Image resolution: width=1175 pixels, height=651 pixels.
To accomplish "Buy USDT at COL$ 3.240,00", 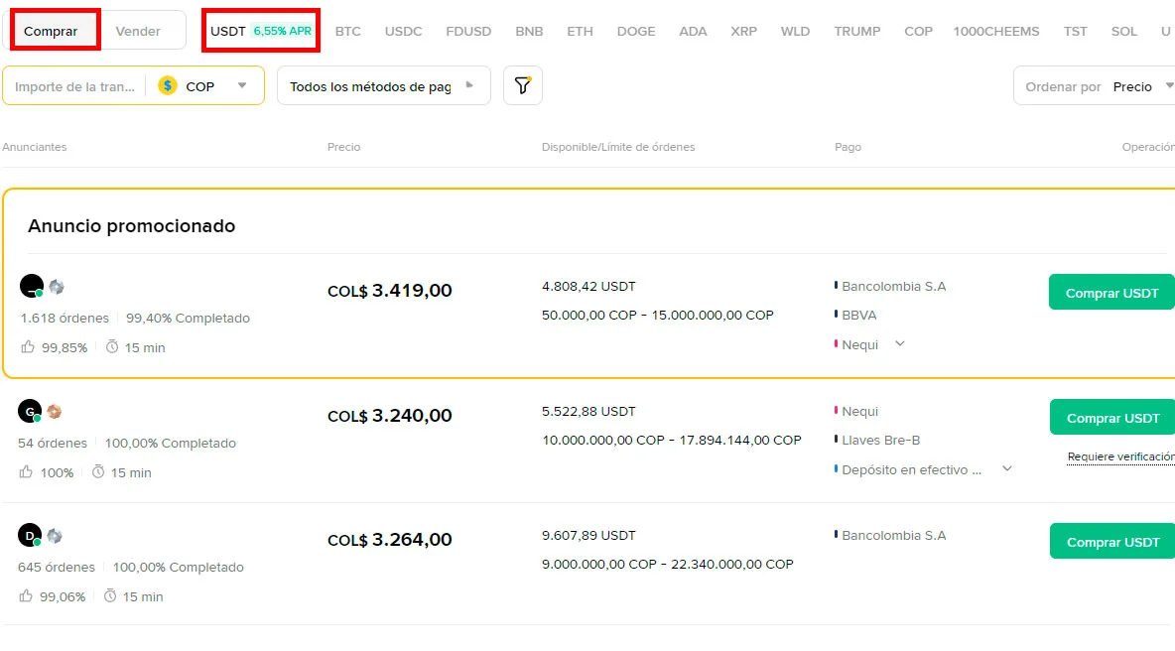I will point(1112,417).
